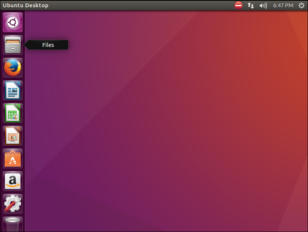Open System Settings gear and wrench
Screen dimensions: 308x232
[x=13, y=204]
